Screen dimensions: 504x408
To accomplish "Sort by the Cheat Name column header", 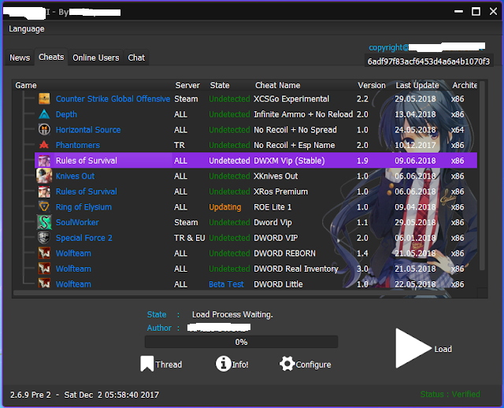I will coord(278,85).
